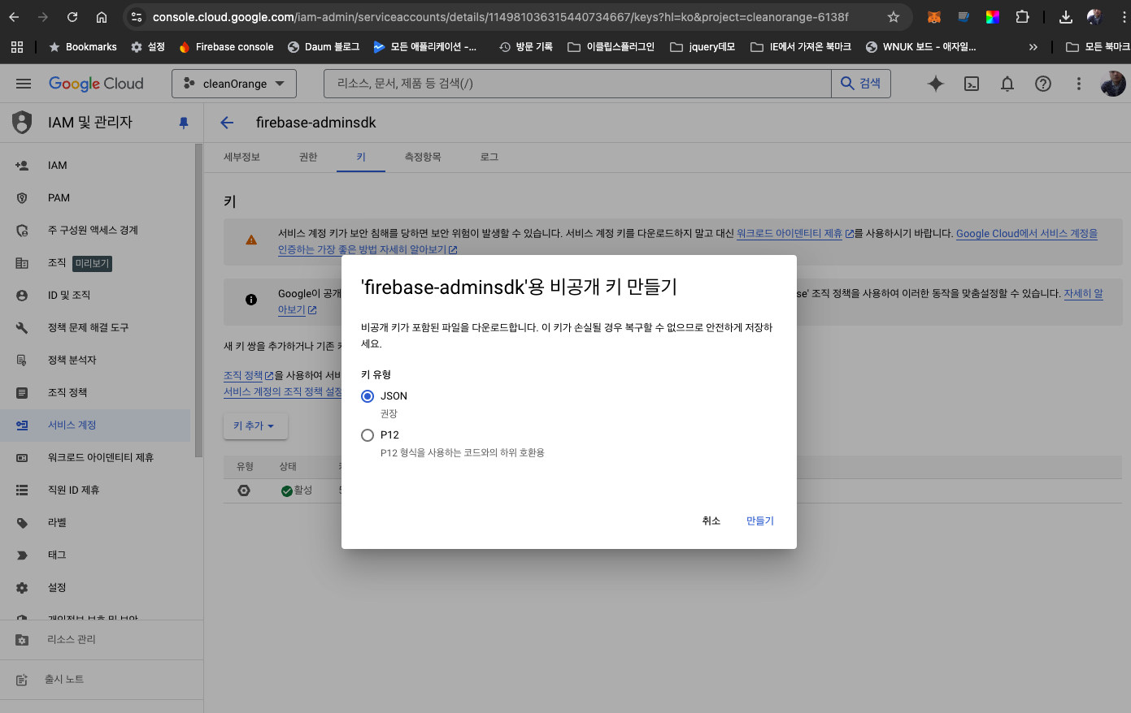Click the search input field in the Google Cloud top bar
Image resolution: width=1131 pixels, height=713 pixels.
click(x=577, y=84)
